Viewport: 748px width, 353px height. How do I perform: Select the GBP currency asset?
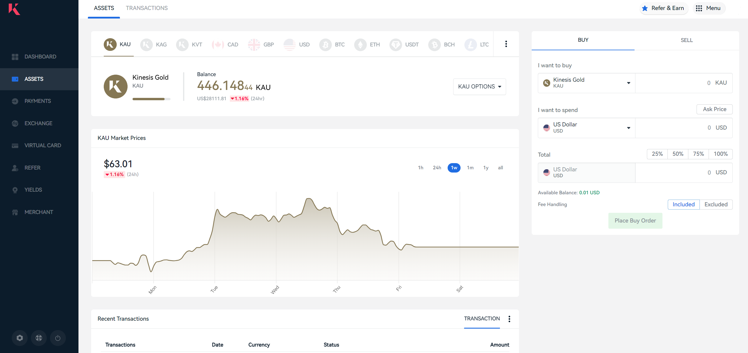coord(261,45)
